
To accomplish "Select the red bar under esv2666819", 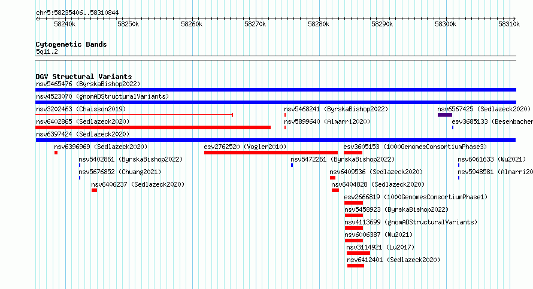I will (353, 203).
